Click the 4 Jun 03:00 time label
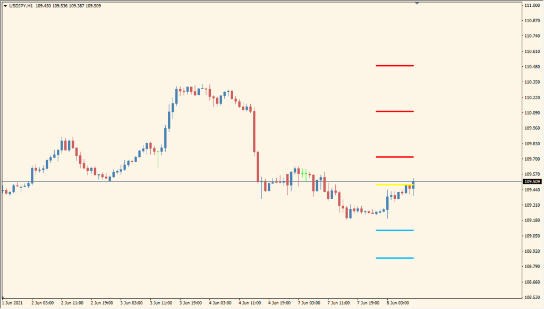544x309 pixels. click(220, 303)
